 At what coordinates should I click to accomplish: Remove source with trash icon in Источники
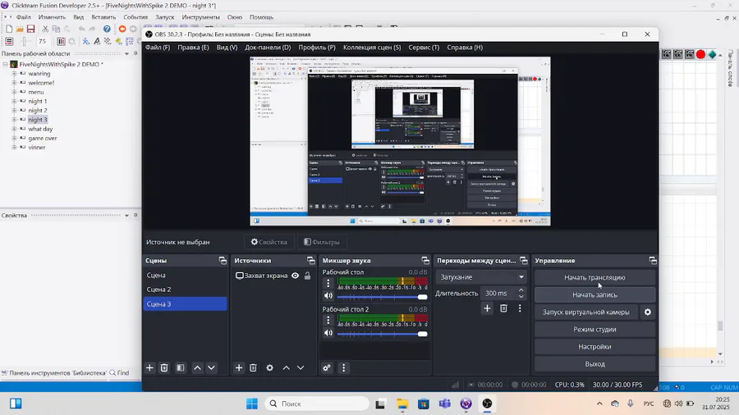click(x=253, y=368)
